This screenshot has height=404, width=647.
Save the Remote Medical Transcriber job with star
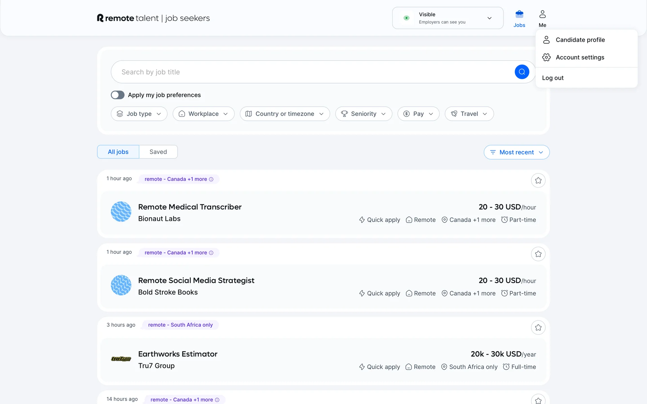538,180
